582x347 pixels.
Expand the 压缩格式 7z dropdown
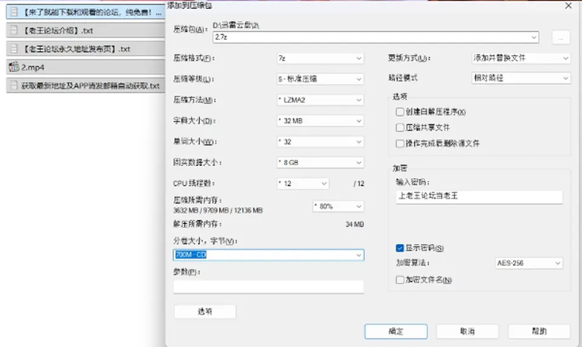[x=320, y=58]
